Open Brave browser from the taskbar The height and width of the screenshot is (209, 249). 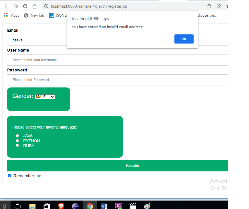tap(61, 206)
